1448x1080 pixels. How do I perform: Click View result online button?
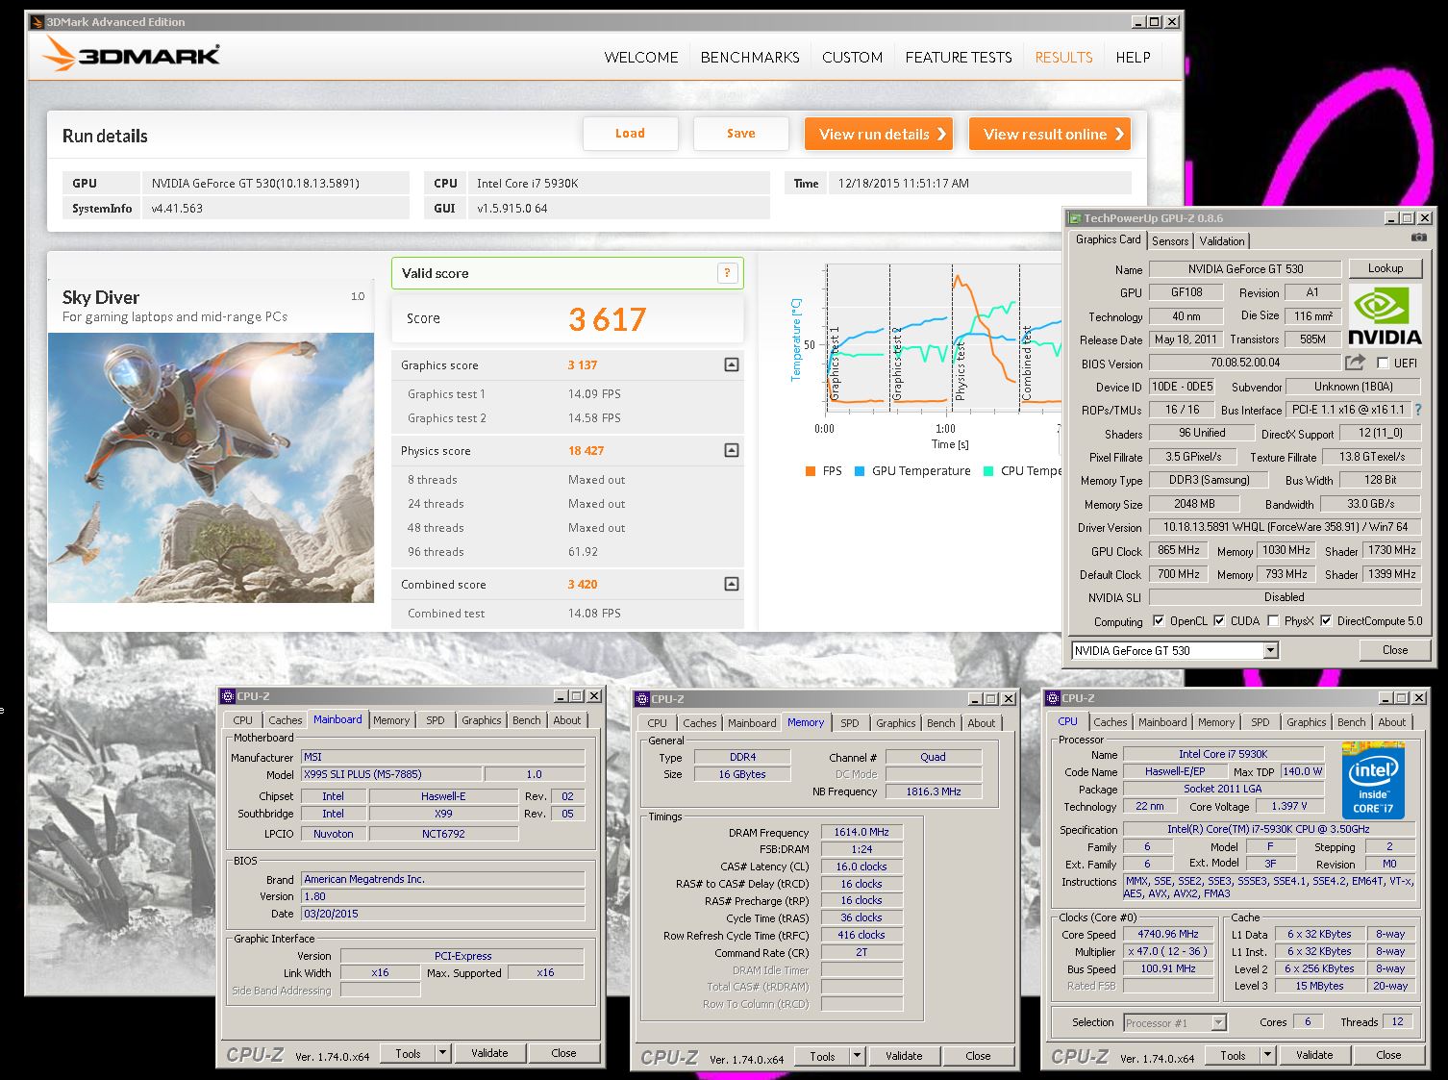1049,134
